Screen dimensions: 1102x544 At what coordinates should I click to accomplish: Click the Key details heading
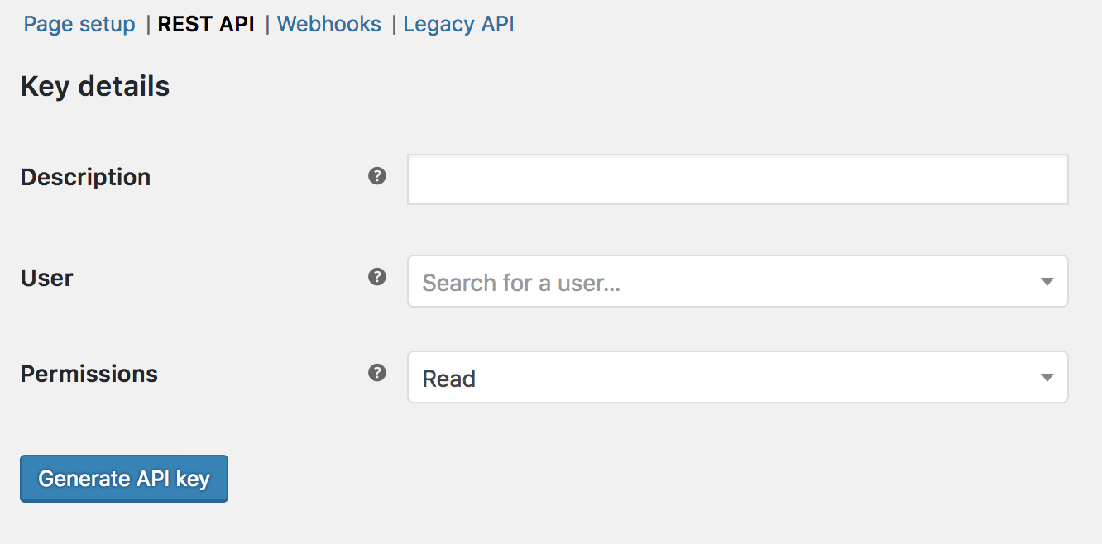[x=95, y=86]
